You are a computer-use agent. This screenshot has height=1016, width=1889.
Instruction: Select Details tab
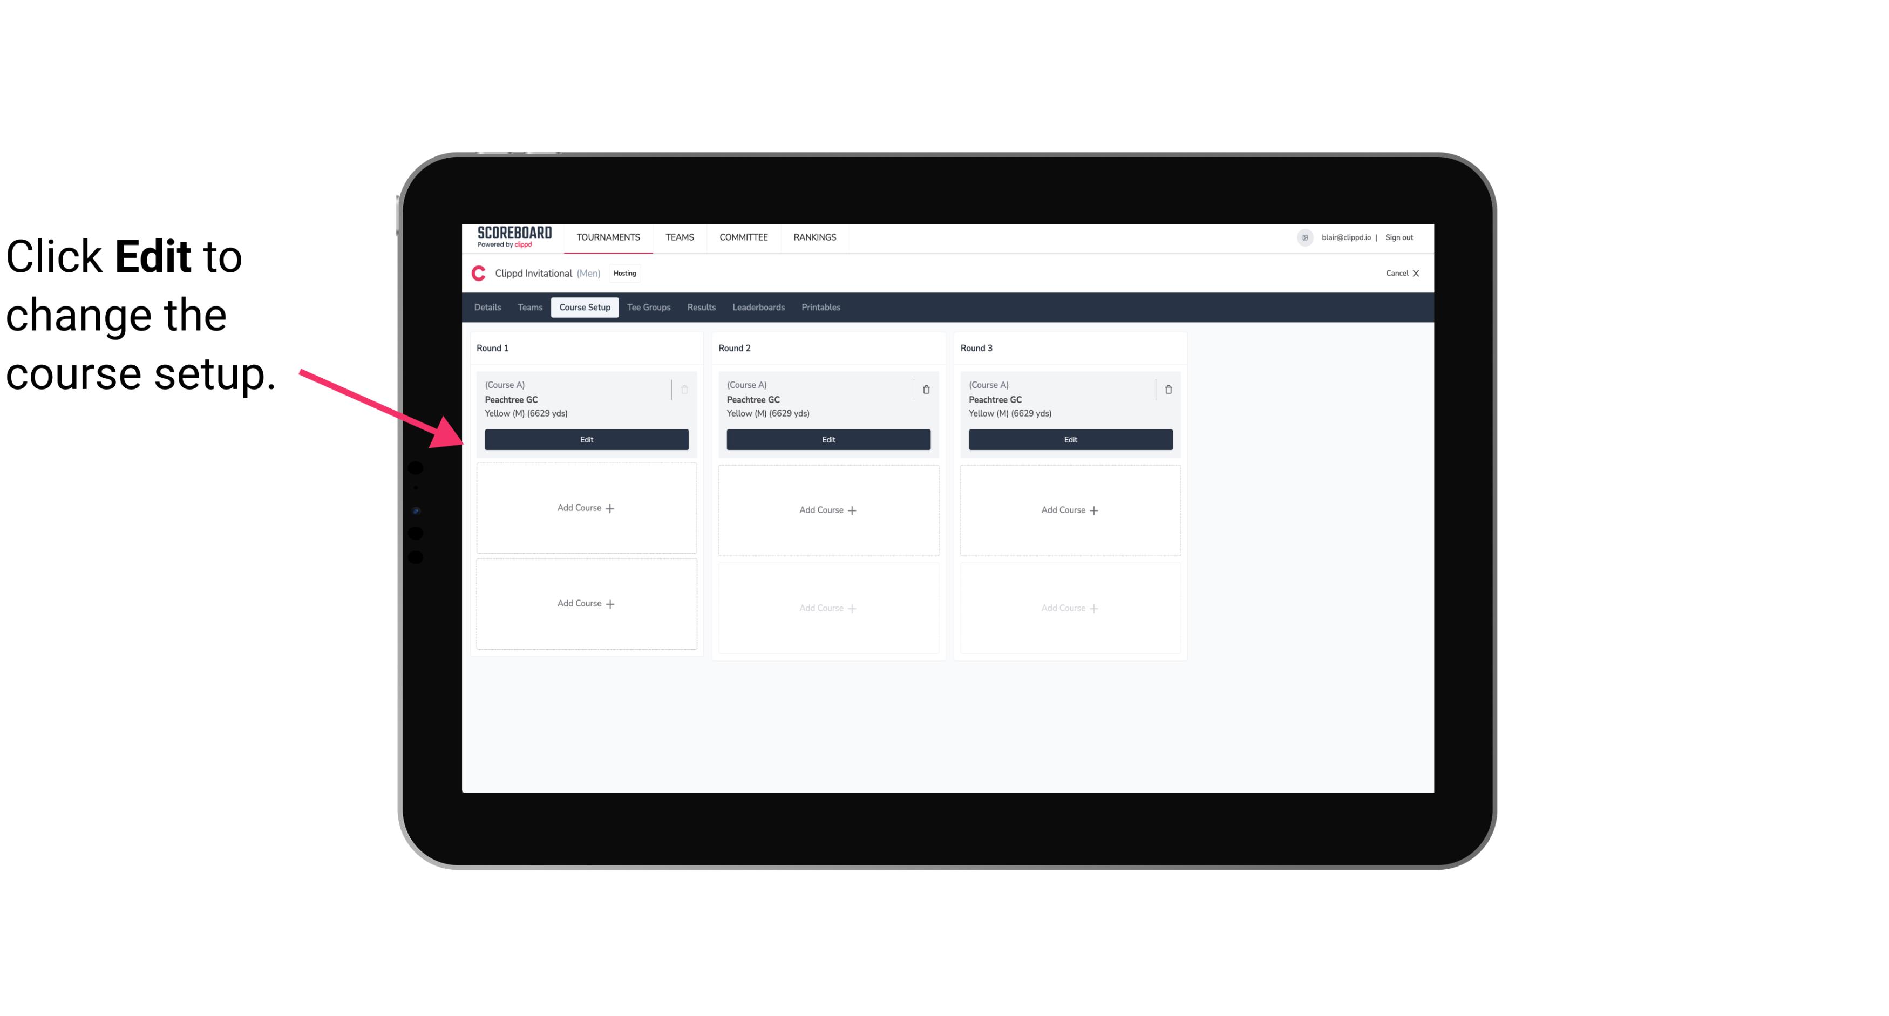(489, 306)
